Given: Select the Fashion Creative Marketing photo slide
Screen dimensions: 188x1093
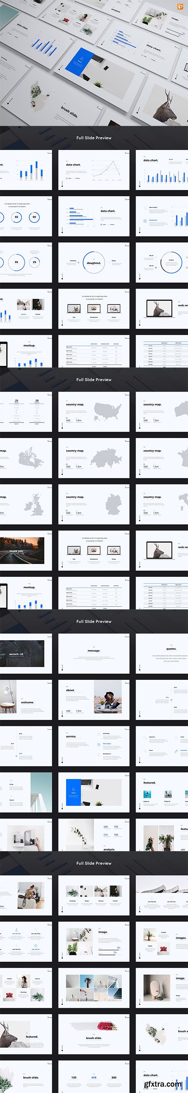Looking at the screenshot, I should [26, 988].
